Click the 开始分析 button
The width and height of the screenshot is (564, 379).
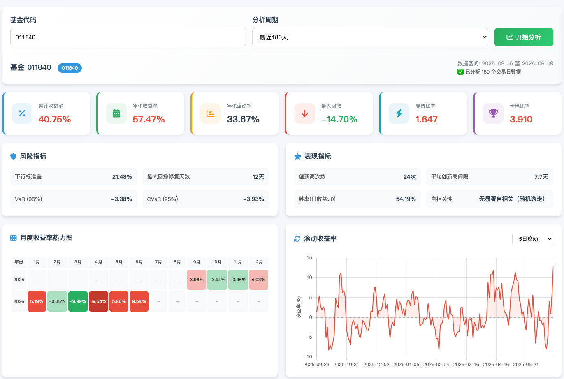pyautogui.click(x=524, y=37)
